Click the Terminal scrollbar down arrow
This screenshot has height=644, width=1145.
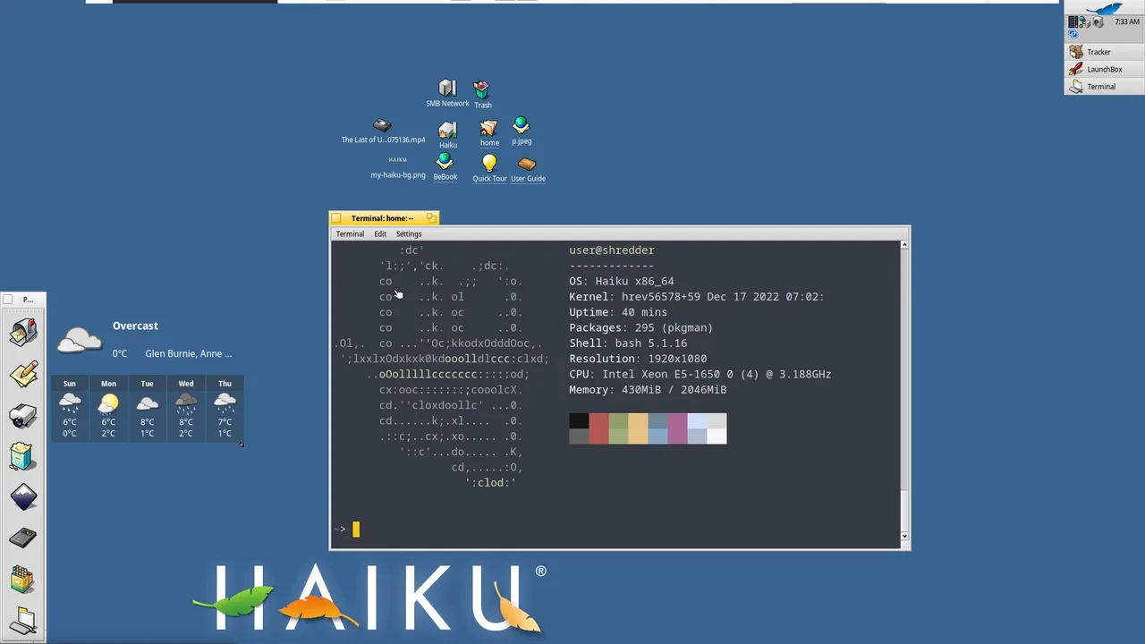point(904,536)
